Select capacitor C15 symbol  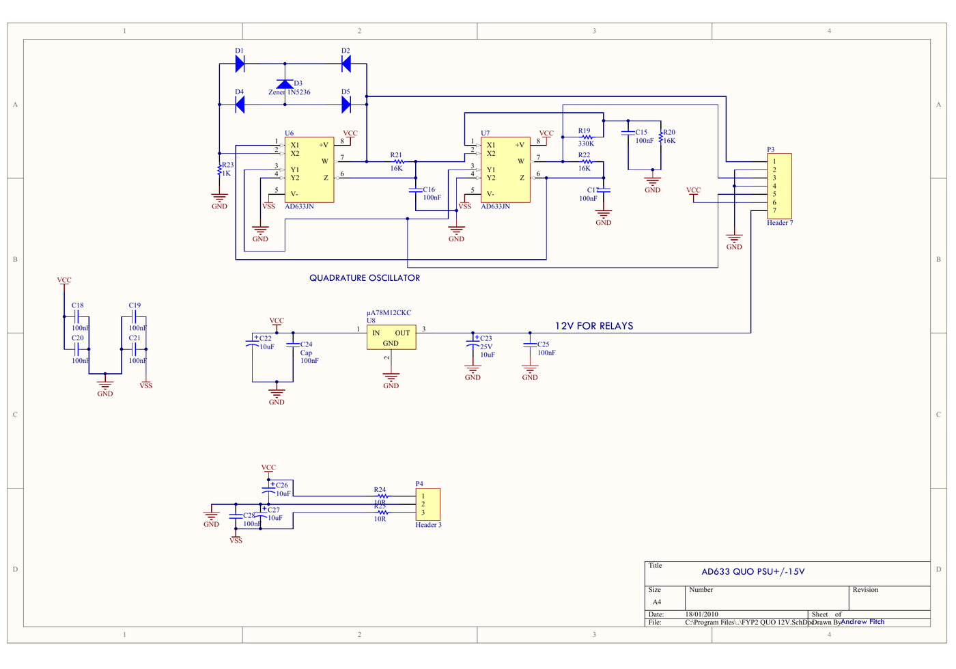coord(628,133)
